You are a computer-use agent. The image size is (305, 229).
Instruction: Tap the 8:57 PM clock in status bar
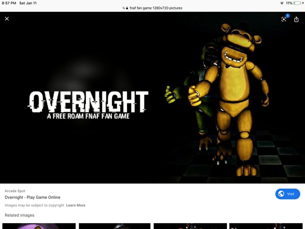coord(9,3)
